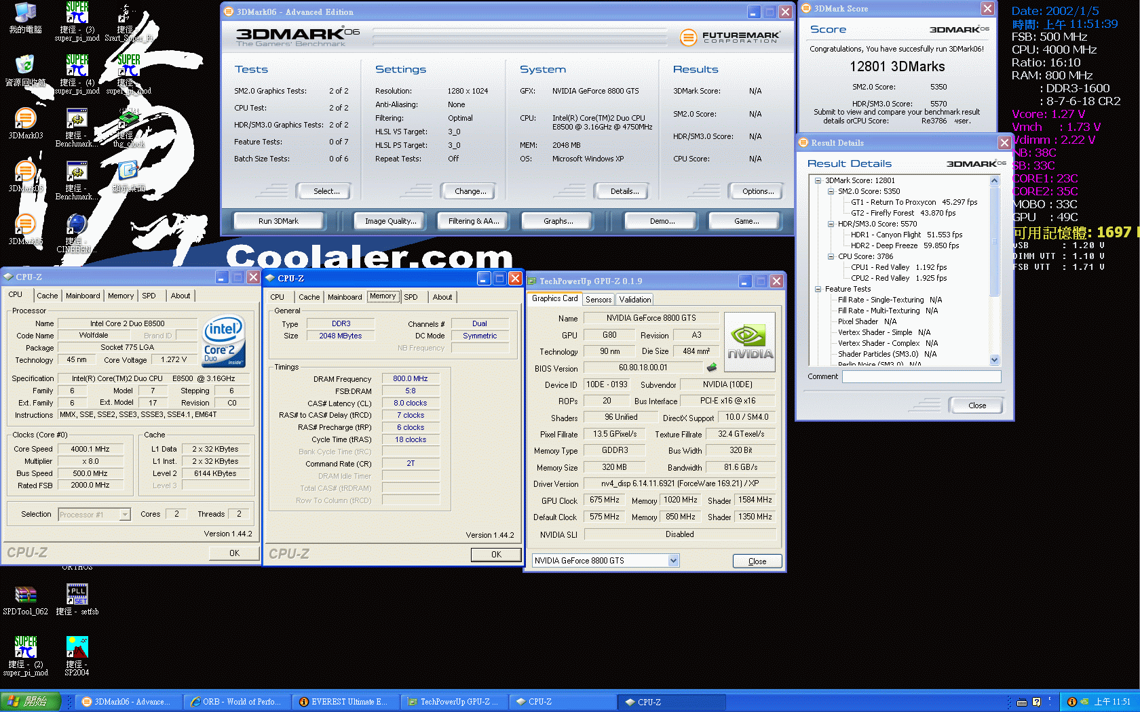Click Options... under Results
The width and height of the screenshot is (1140, 712).
758,191
